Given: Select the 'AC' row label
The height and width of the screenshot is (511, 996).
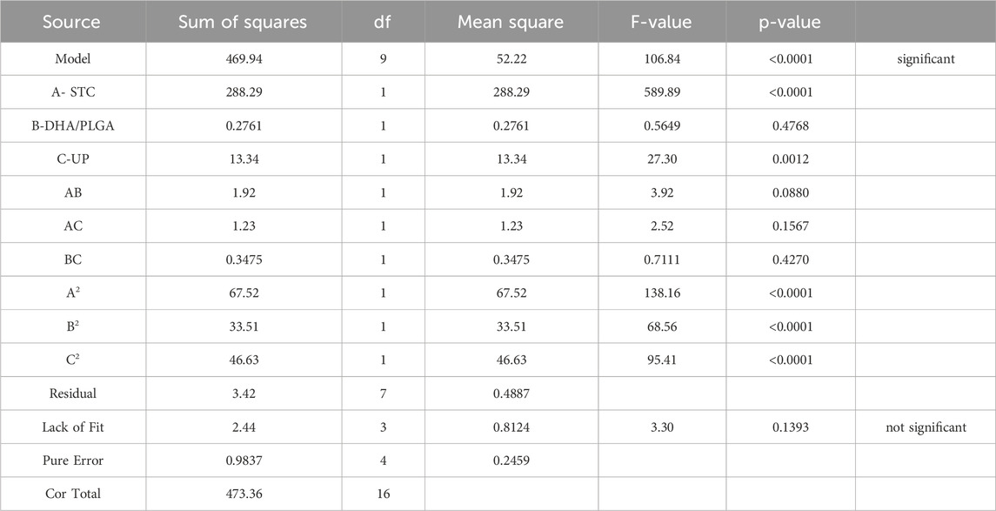Looking at the screenshot, I should tap(72, 226).
